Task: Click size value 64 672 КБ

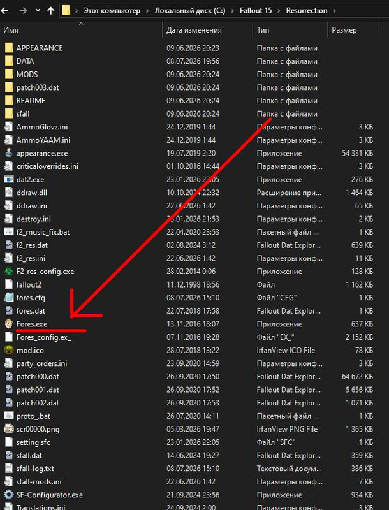Action: coord(358,377)
